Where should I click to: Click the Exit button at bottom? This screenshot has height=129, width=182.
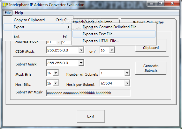(x=91, y=116)
